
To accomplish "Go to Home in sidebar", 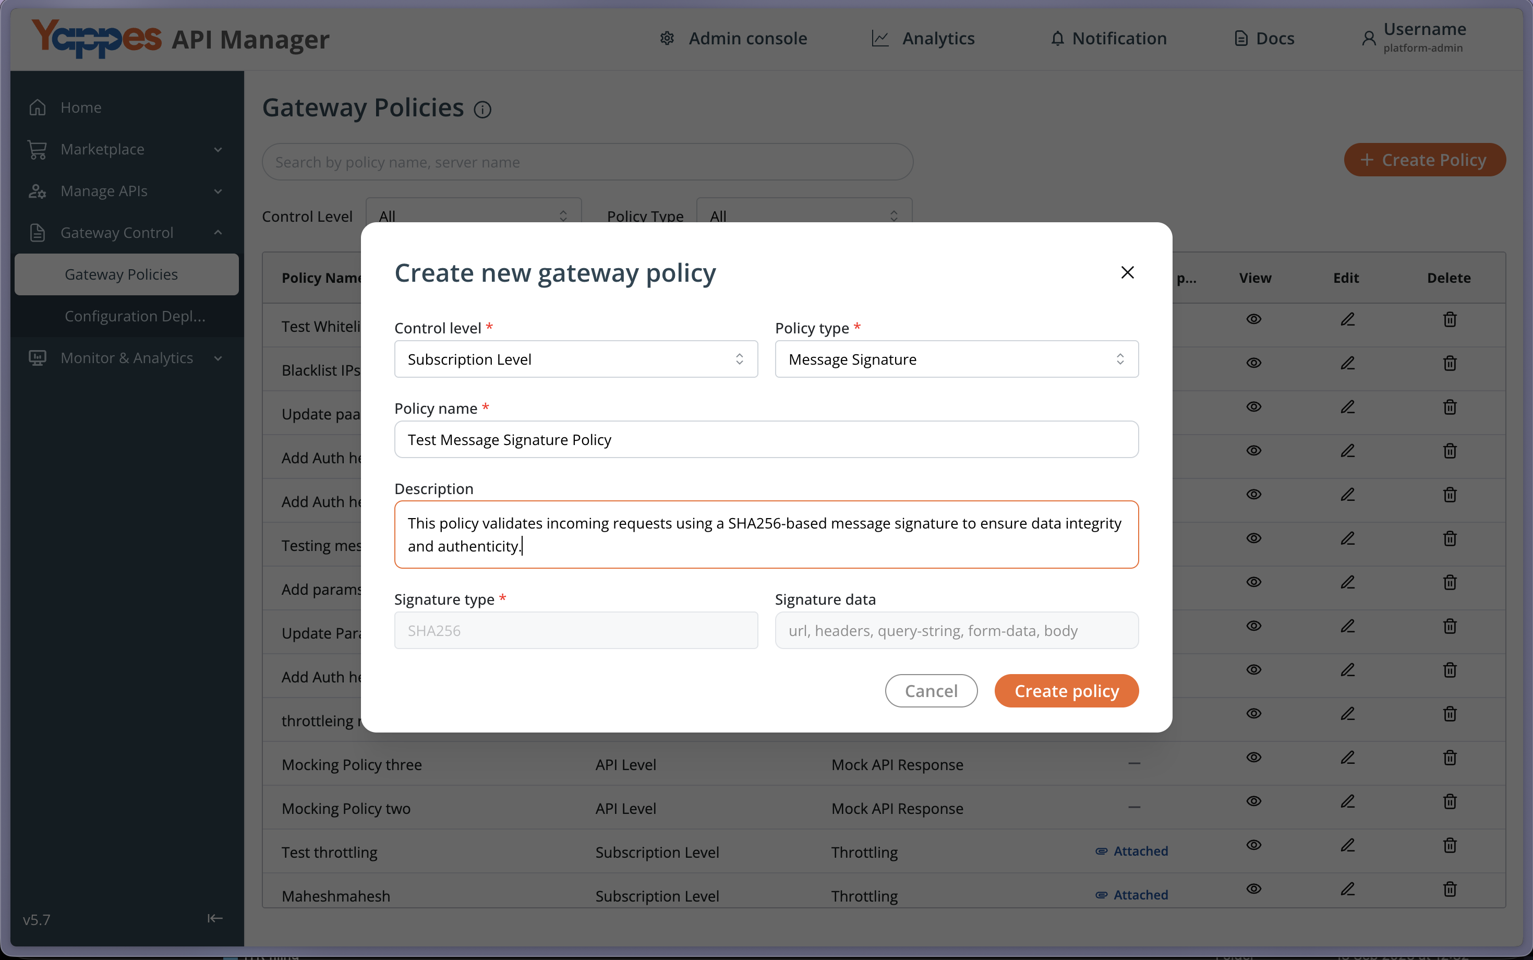I will [x=127, y=107].
